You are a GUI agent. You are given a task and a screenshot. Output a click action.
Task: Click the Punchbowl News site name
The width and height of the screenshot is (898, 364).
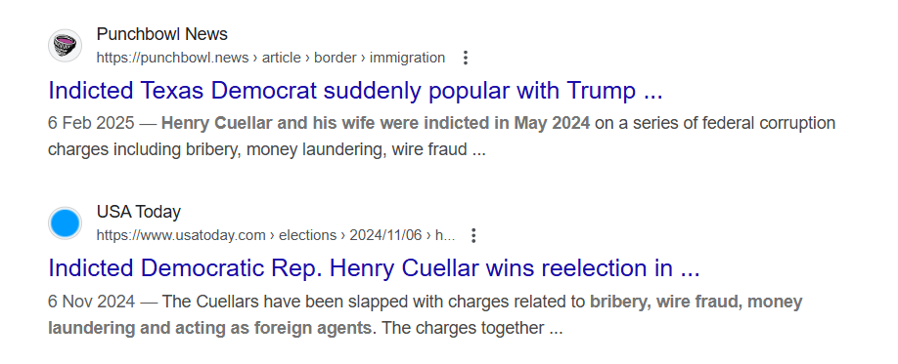[x=162, y=34]
